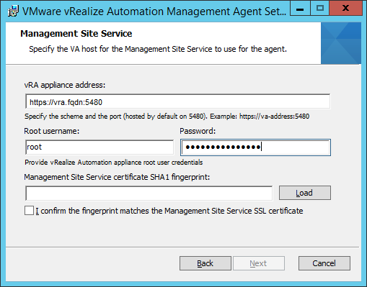
Task: Place the cursor in the Password field
Action: (255, 147)
